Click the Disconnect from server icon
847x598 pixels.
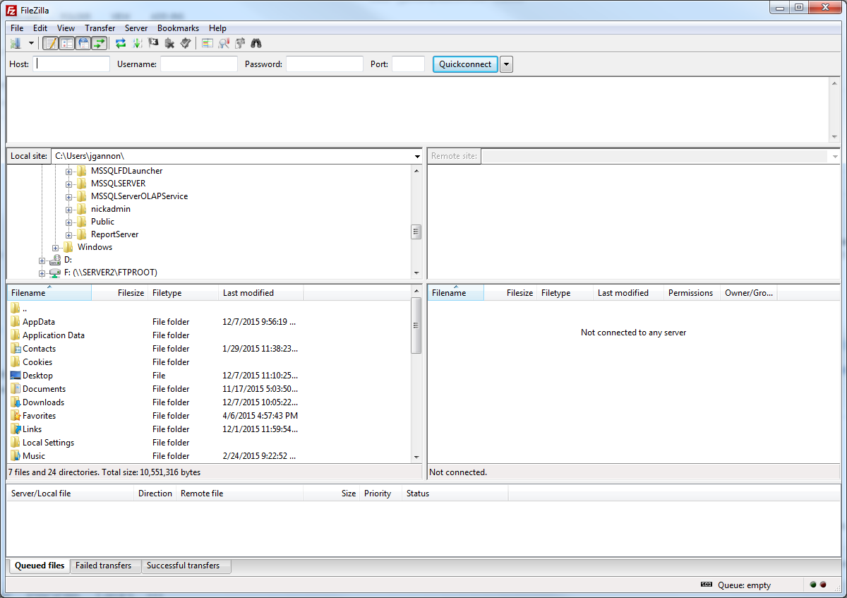tap(169, 43)
